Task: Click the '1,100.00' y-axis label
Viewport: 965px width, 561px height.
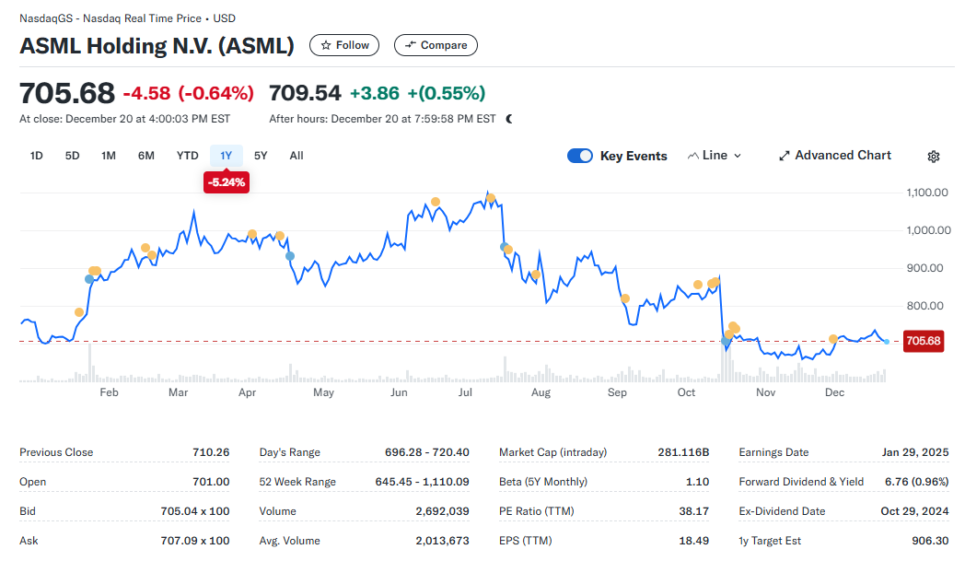Action: point(927,193)
